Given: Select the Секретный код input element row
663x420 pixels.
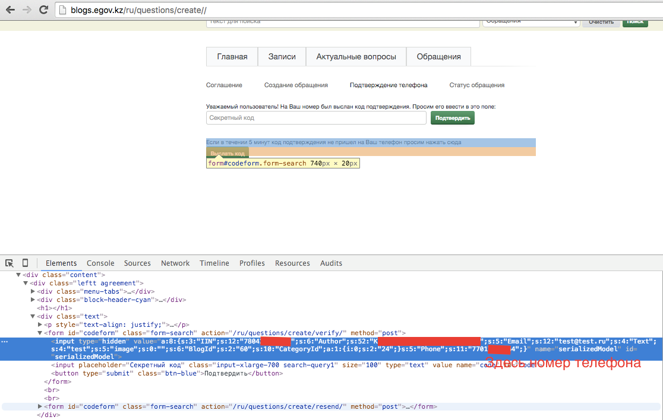Looking at the screenshot, I should coord(296,365).
